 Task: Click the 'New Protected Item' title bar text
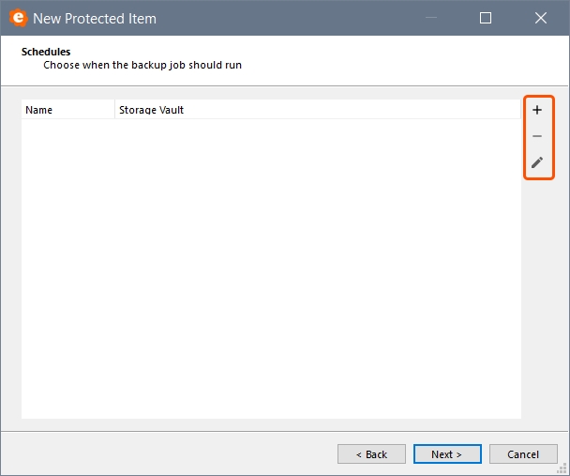point(95,19)
